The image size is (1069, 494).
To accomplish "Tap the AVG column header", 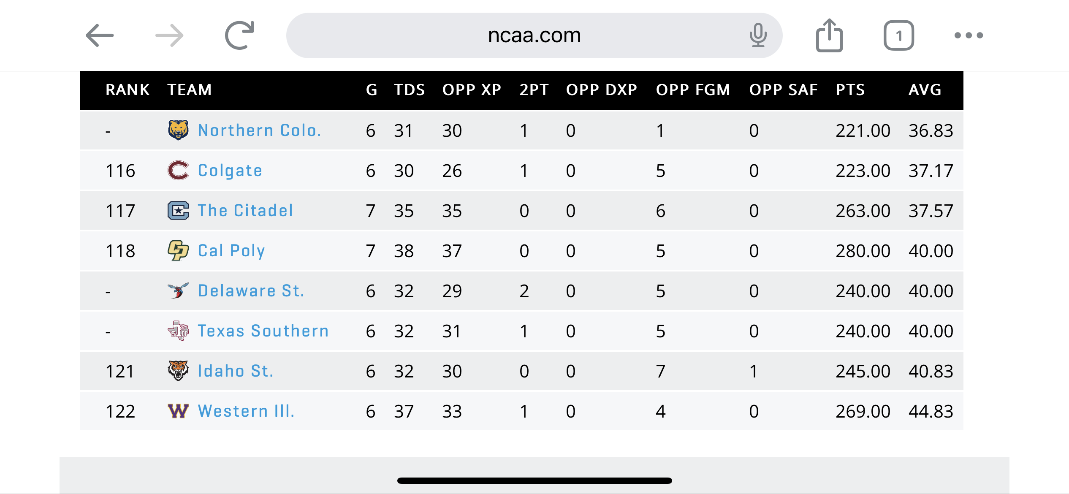I will pyautogui.click(x=925, y=90).
